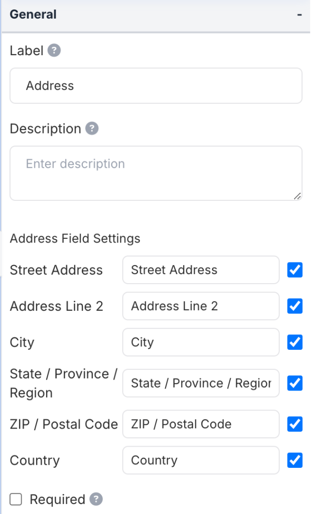Enable the Required checkbox

point(17,499)
